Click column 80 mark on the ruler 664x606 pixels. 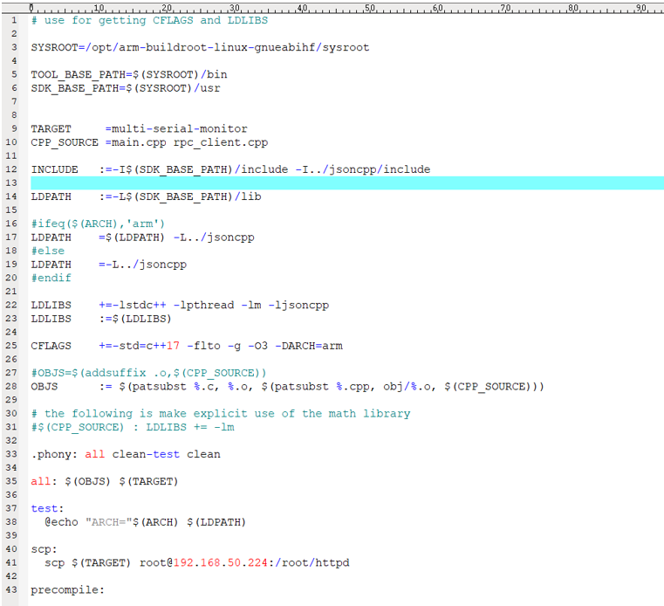coord(573,8)
